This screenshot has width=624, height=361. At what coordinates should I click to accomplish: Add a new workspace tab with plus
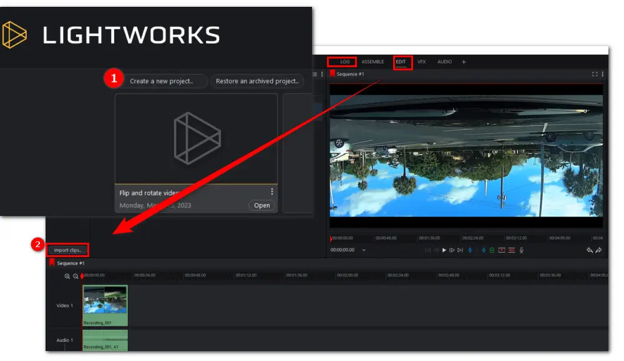pos(464,62)
